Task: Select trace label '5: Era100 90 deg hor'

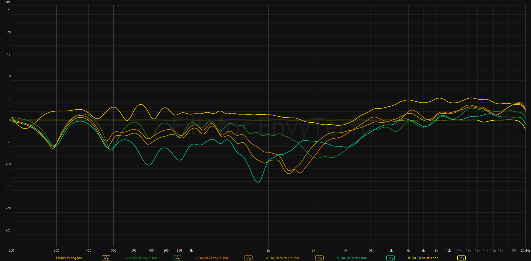Action: (352, 258)
